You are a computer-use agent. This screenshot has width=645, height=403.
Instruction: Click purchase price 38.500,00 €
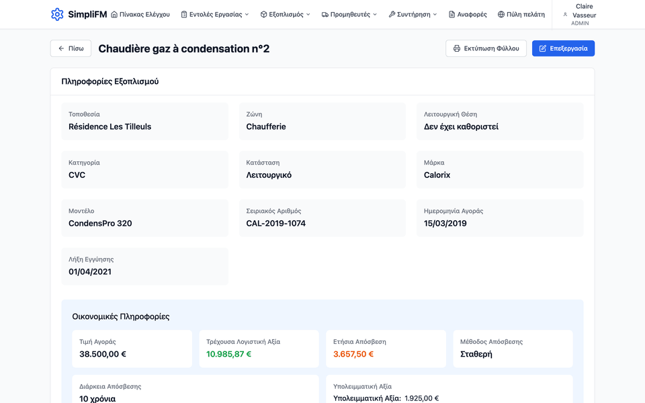point(103,354)
